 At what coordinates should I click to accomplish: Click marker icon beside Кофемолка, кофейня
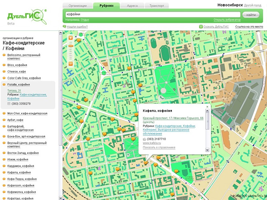point(4,192)
